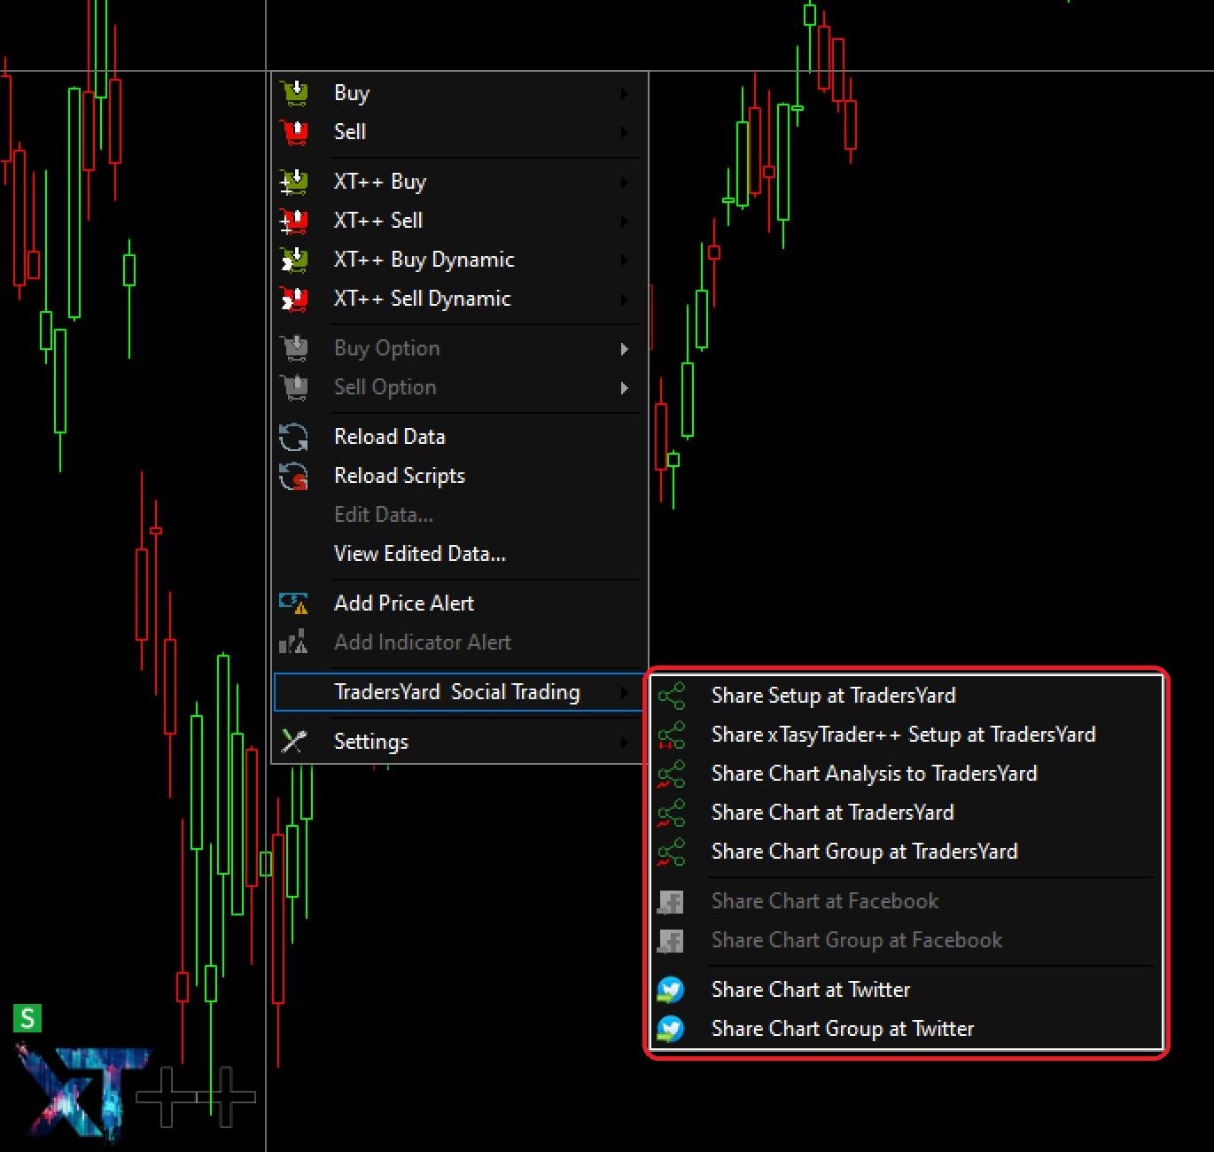Screen dimensions: 1214x1152
Task: Click the Facebook icon for Share Chart
Action: [671, 901]
